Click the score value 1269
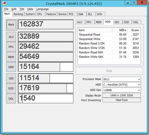 pos(136,57)
